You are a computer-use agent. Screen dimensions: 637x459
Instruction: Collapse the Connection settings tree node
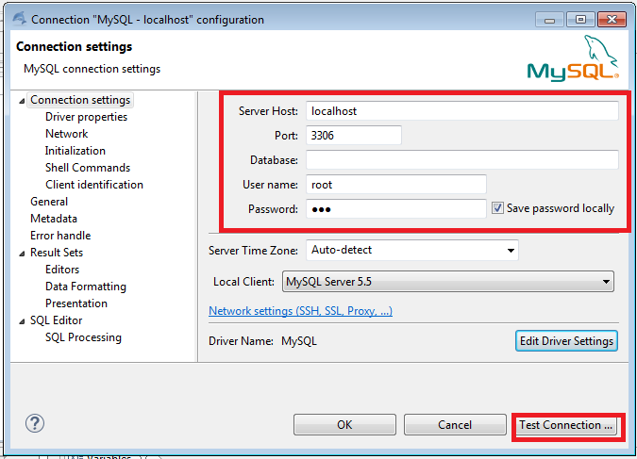tap(22, 101)
